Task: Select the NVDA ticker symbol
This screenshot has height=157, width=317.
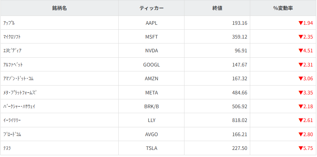Action: coord(151,51)
